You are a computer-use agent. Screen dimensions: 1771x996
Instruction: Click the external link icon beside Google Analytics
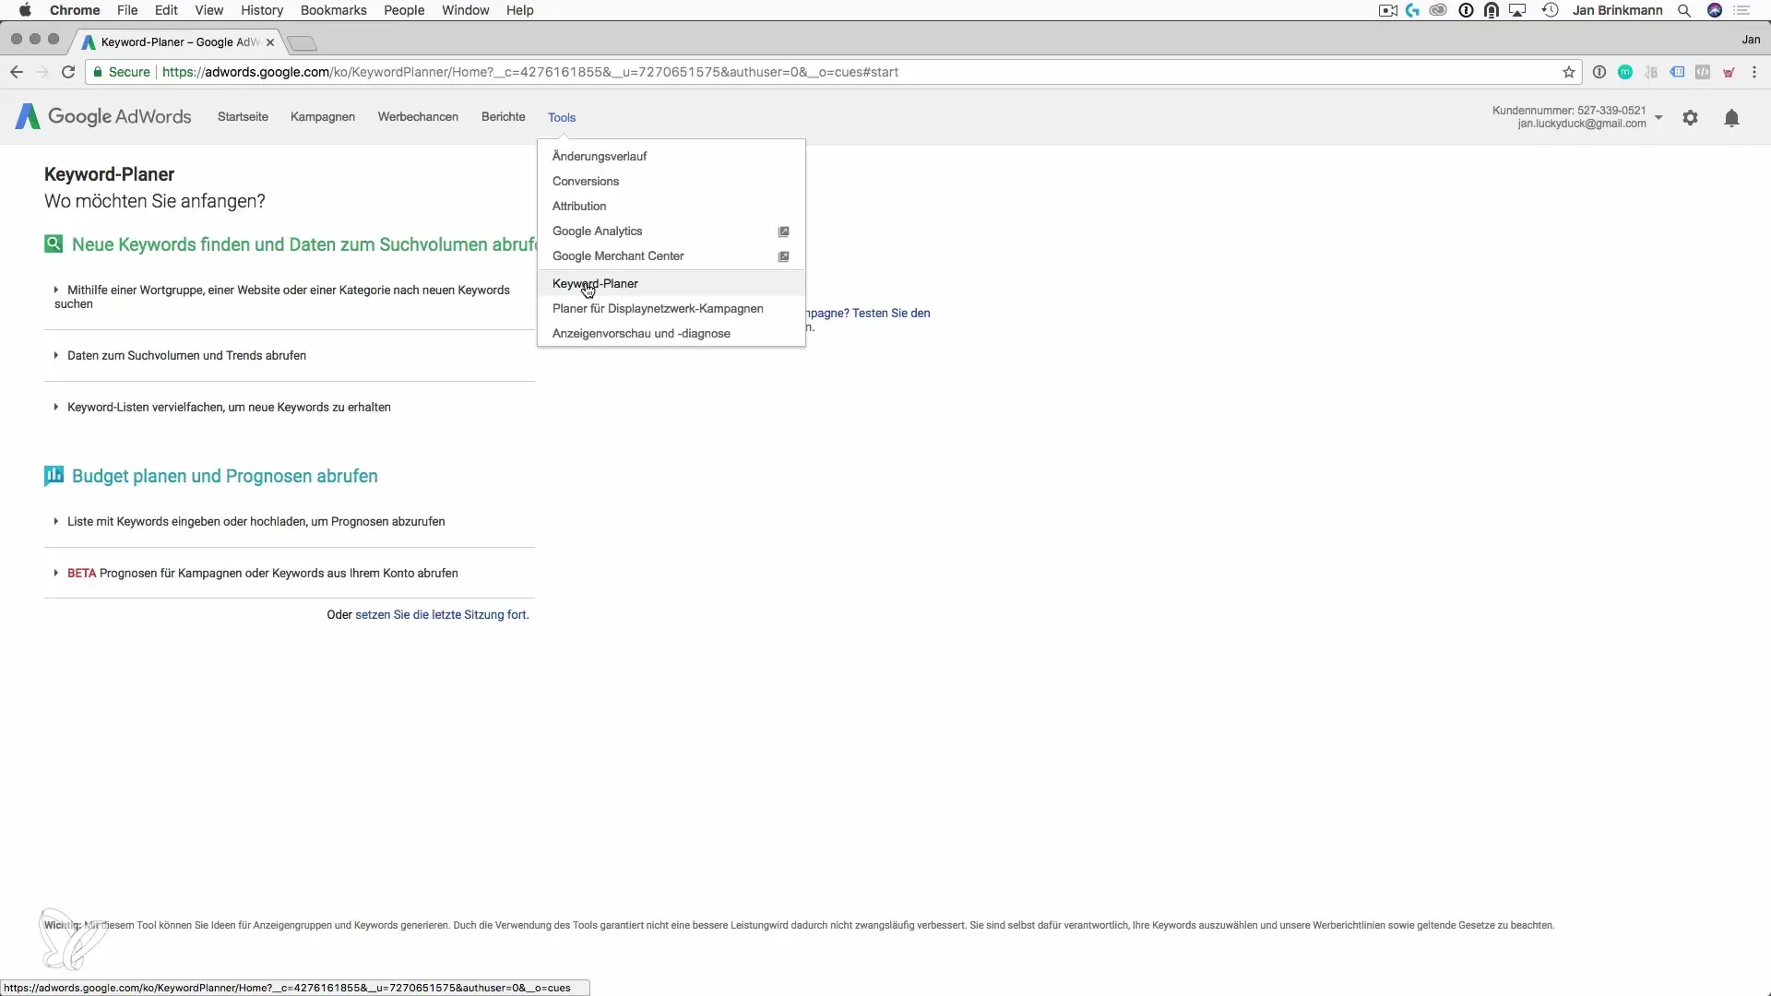pos(783,231)
